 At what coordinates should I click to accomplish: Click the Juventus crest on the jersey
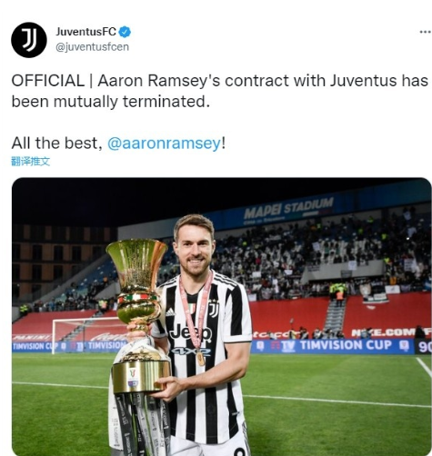click(214, 309)
